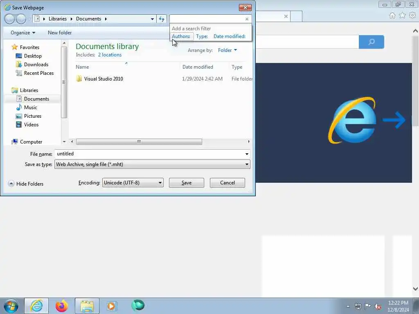Screen dimensions: 419x314
Task: Expand the Libraries breadcrumb arrow
Action: click(x=71, y=19)
